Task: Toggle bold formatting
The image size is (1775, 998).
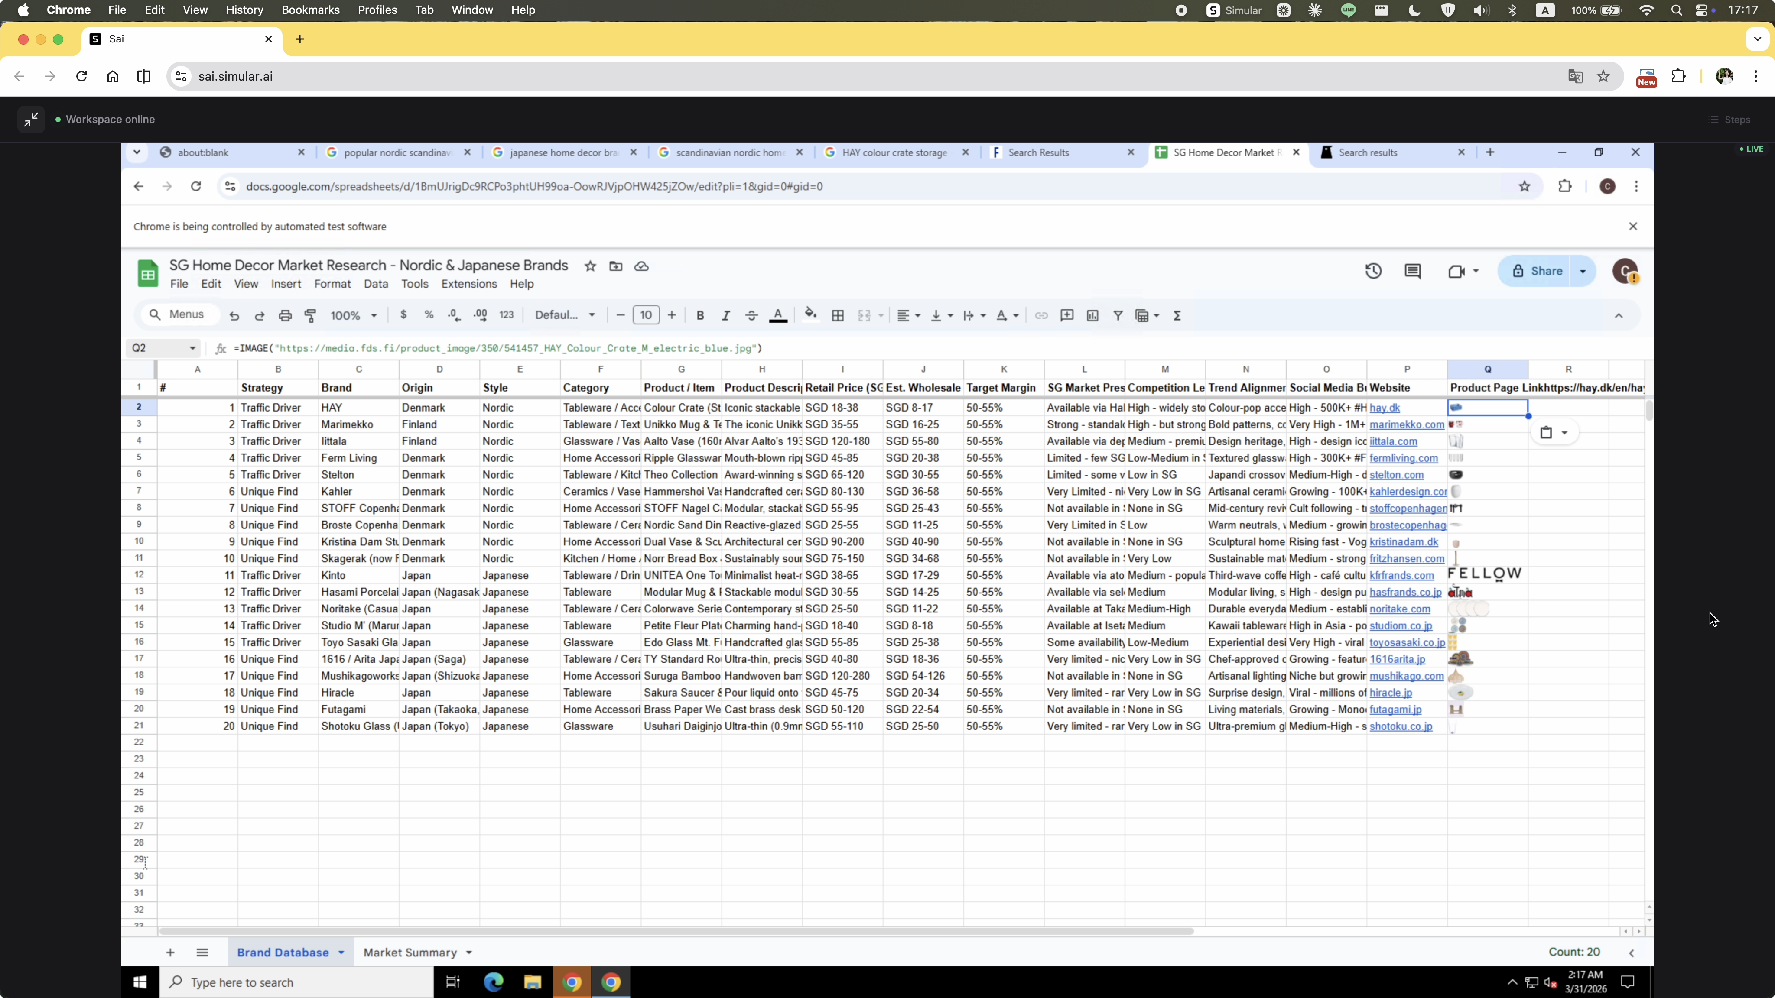Action: tap(700, 315)
